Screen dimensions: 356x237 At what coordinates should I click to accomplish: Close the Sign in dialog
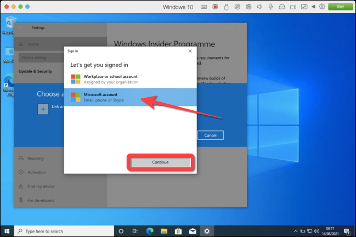190,50
